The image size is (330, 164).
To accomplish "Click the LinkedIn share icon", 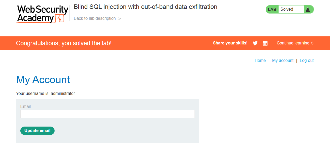I will tap(265, 43).
